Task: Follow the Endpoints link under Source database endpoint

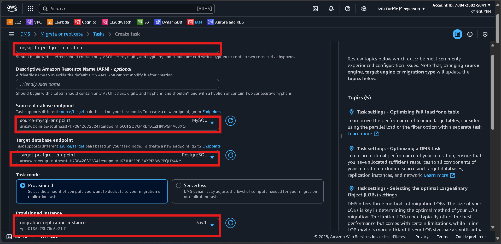Action: click(x=211, y=111)
